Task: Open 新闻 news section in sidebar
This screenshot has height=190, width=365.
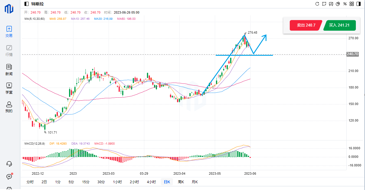Action: click(x=9, y=70)
